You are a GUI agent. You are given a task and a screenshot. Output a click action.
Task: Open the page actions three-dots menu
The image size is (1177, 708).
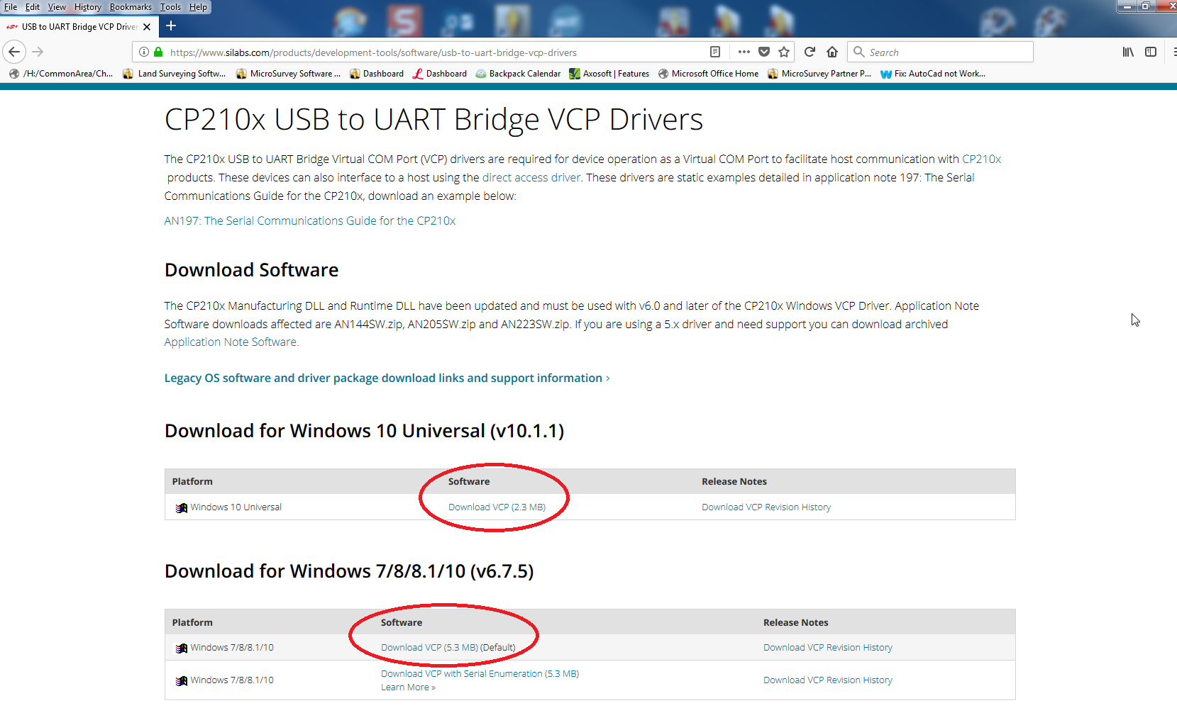[744, 52]
